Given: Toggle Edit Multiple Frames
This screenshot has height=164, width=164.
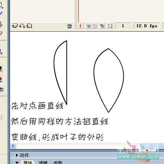Looking at the screenshot, I should pos(102,26).
